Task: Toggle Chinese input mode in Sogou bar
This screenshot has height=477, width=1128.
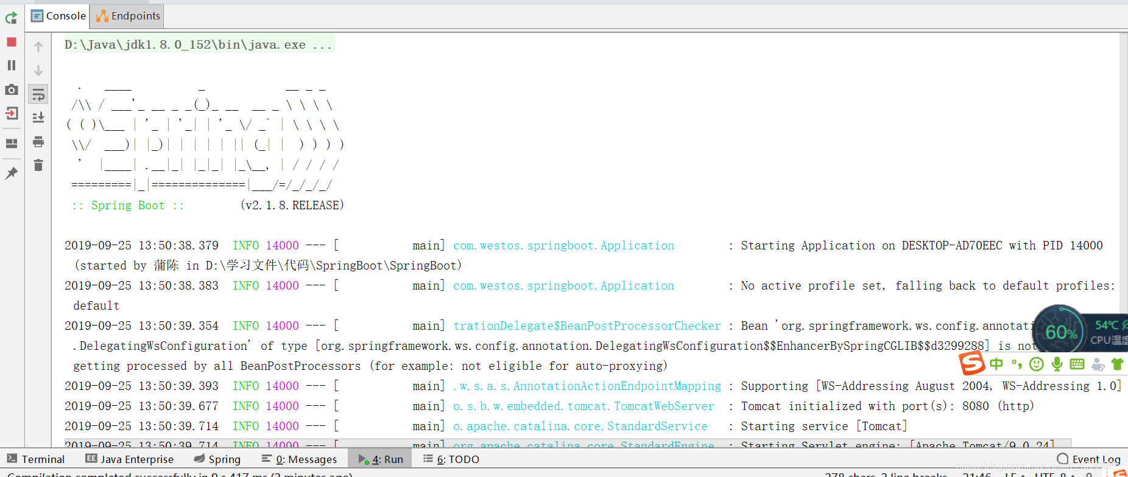Action: pyautogui.click(x=996, y=364)
